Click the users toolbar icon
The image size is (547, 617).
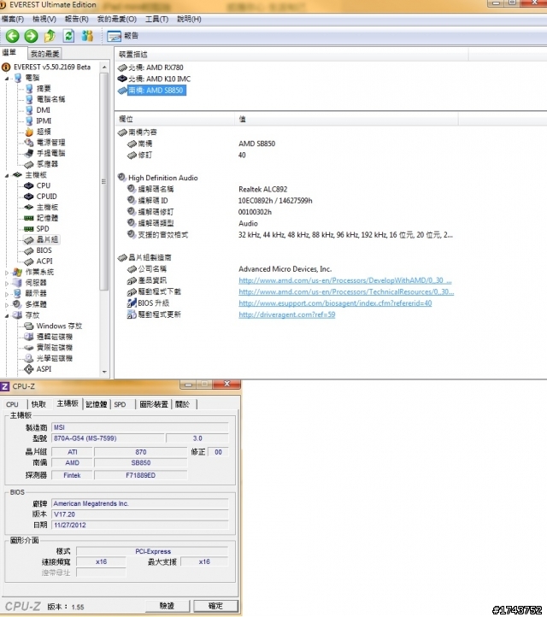point(87,36)
